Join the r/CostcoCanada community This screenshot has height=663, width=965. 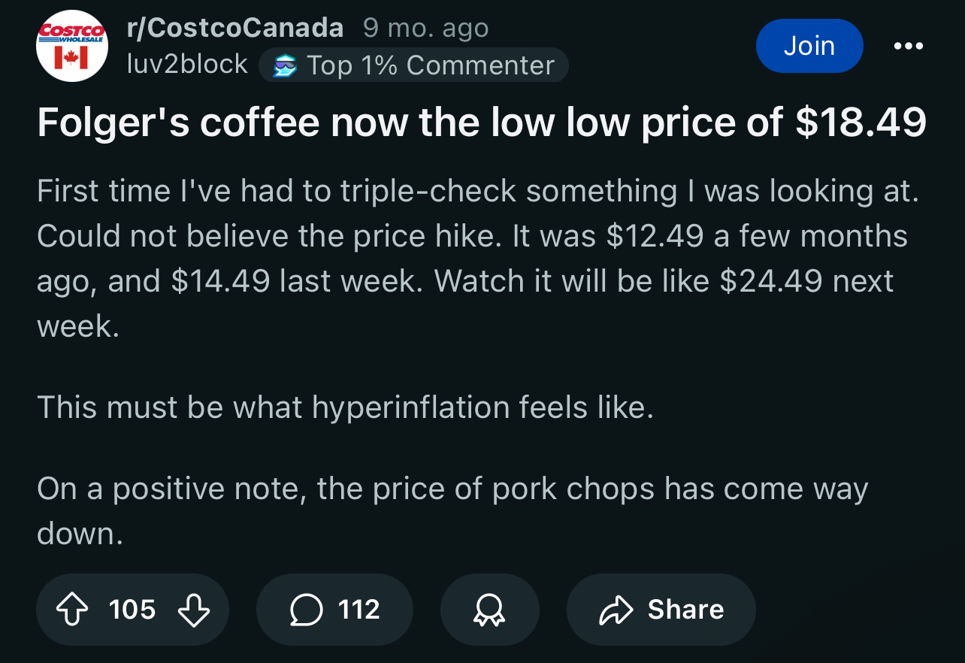tap(809, 46)
